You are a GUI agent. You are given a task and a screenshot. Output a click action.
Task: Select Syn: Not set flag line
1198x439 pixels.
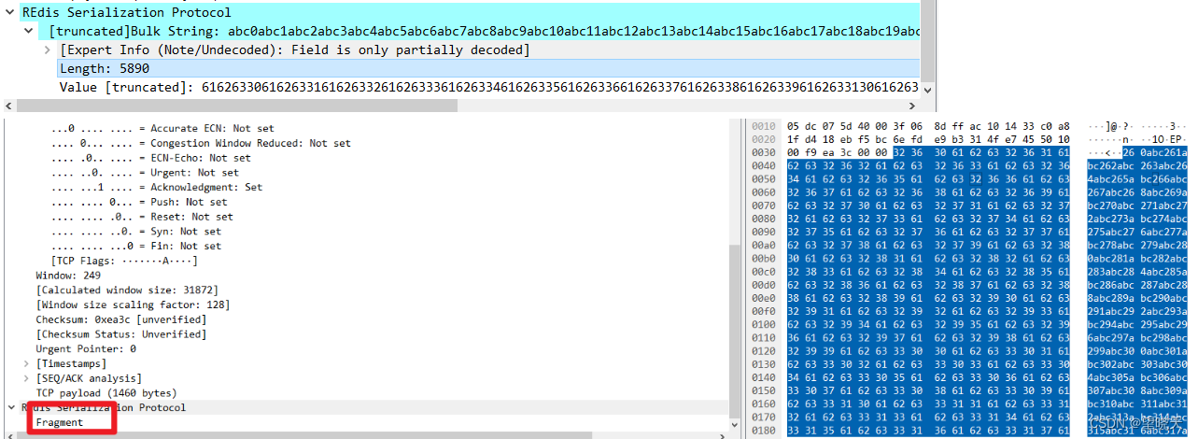pyautogui.click(x=135, y=232)
